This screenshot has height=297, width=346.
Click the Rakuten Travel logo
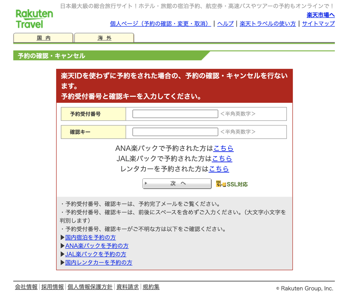(34, 19)
